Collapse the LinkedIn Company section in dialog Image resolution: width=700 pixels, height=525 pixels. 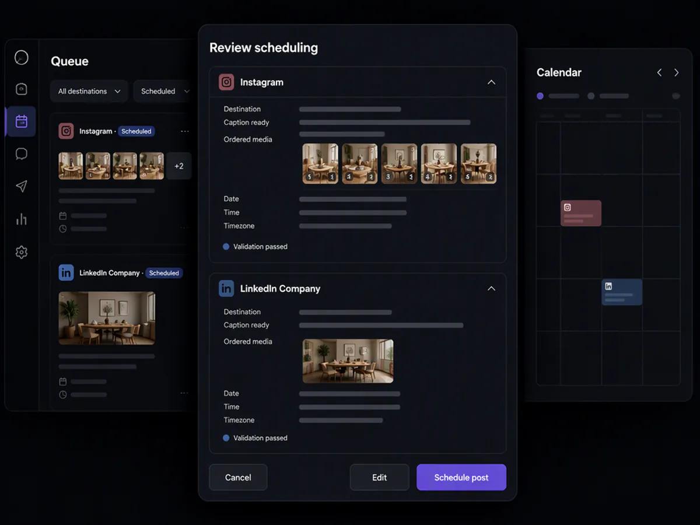click(x=491, y=288)
